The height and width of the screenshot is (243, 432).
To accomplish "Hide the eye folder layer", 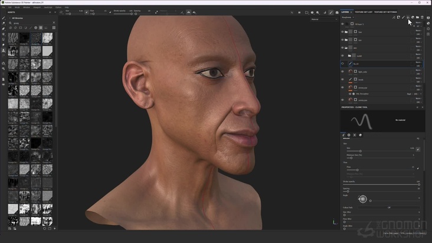I will pyautogui.click(x=342, y=40).
